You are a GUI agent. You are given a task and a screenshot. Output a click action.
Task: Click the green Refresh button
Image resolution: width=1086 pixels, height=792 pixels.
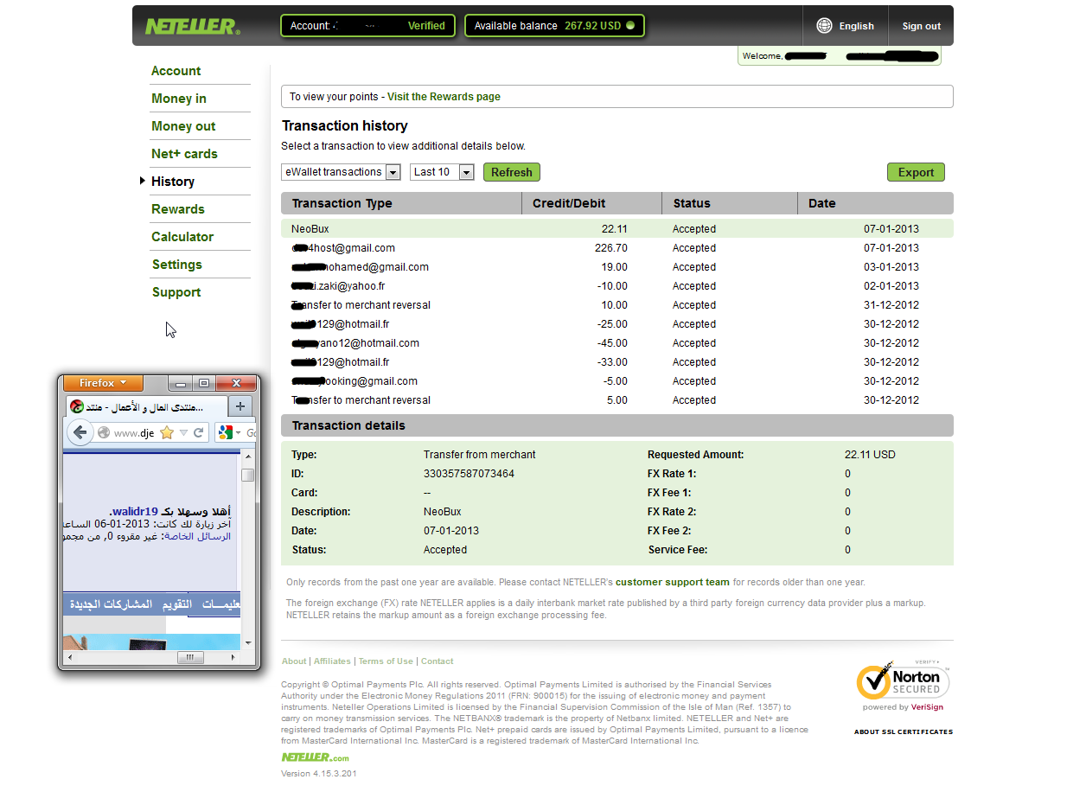click(x=512, y=172)
